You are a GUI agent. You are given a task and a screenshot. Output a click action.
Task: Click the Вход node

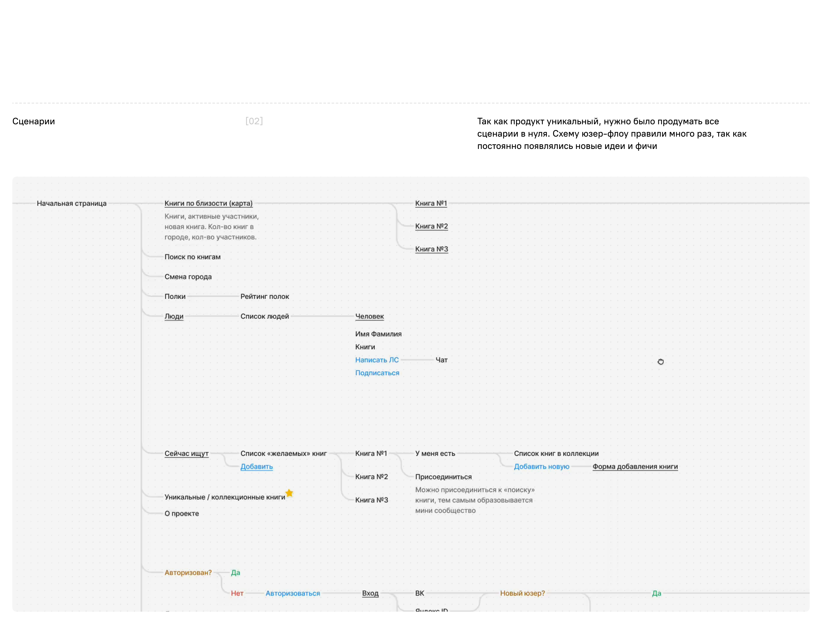370,593
